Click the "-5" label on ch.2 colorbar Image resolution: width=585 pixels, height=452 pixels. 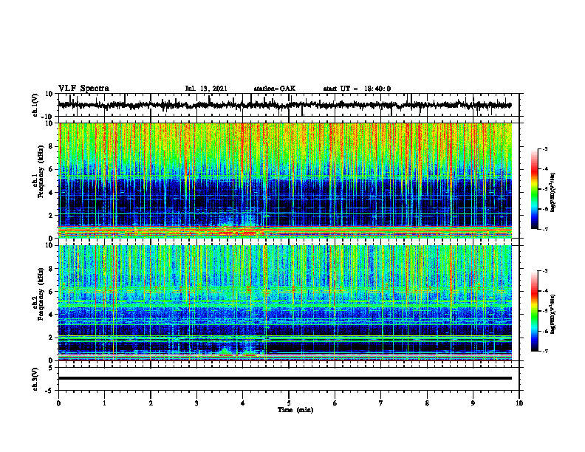click(544, 311)
